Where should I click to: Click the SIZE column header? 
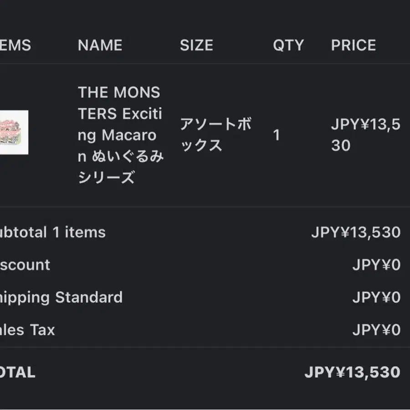pyautogui.click(x=196, y=45)
